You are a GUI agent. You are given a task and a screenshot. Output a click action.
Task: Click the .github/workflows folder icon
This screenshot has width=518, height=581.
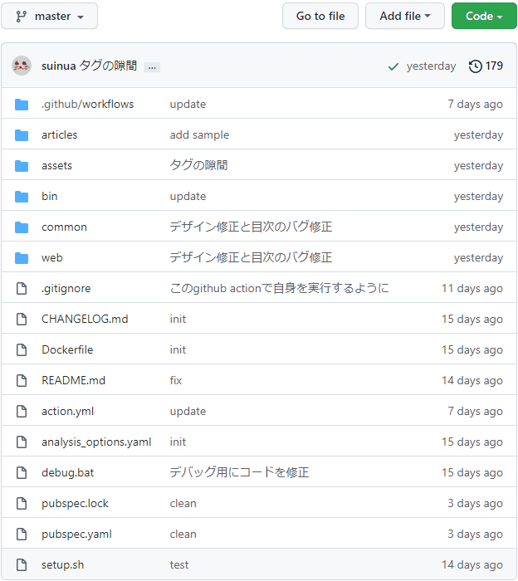22,105
